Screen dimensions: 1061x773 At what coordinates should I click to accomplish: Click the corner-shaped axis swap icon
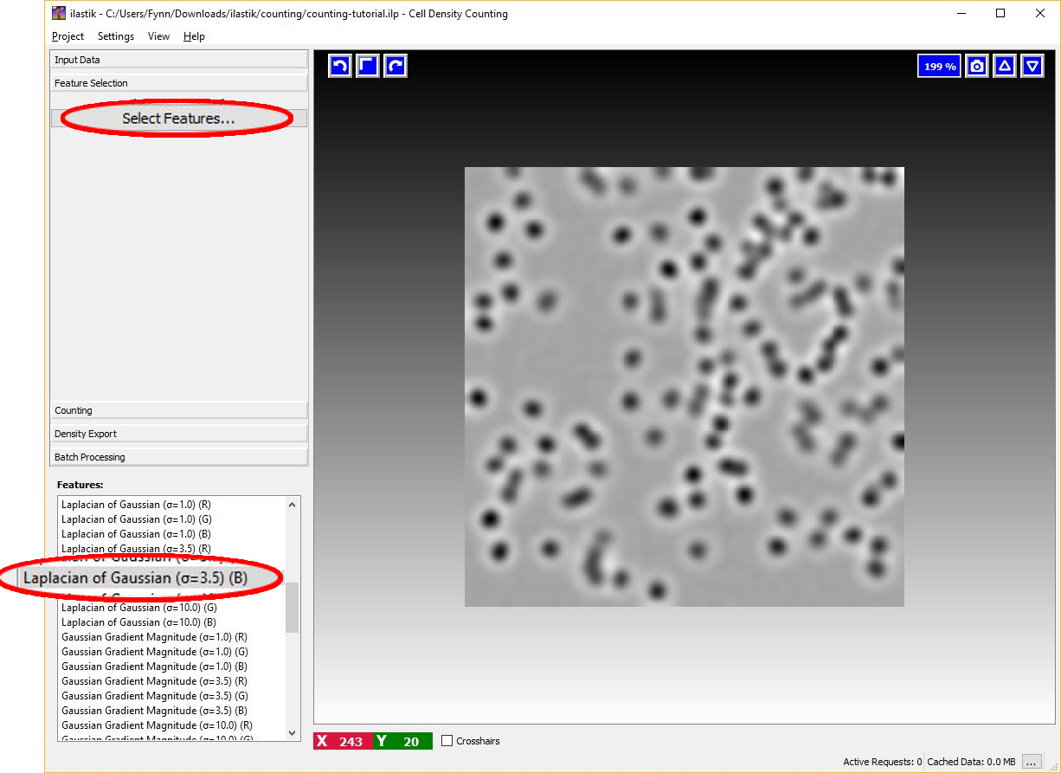pos(368,66)
